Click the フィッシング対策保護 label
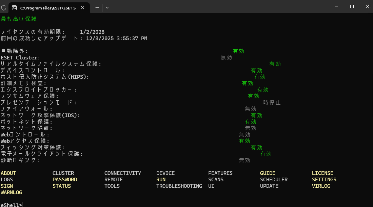 [33, 147]
